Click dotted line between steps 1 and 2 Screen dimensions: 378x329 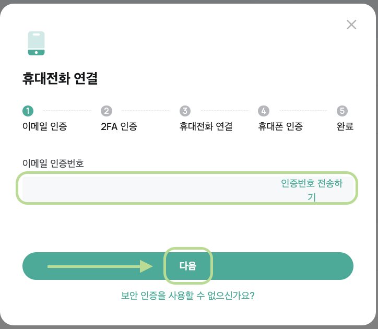[67, 111]
